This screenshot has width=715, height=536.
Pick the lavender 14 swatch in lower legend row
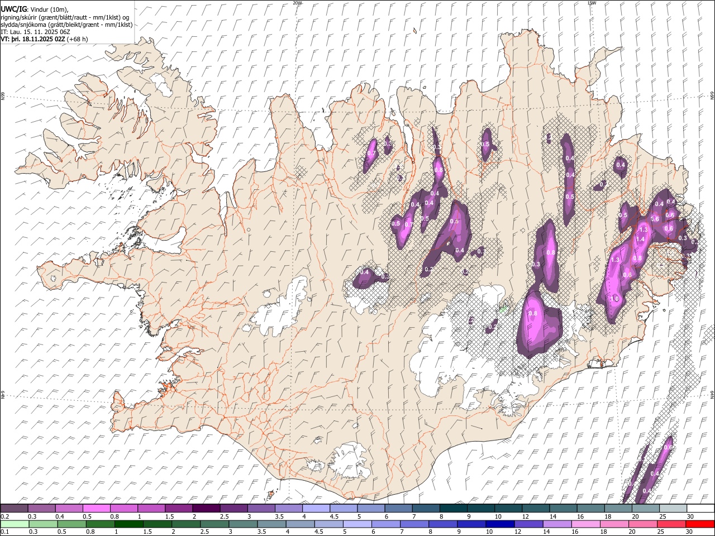557,524
